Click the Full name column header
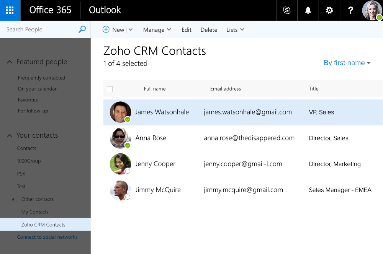Image resolution: width=383 pixels, height=254 pixels. [155, 89]
